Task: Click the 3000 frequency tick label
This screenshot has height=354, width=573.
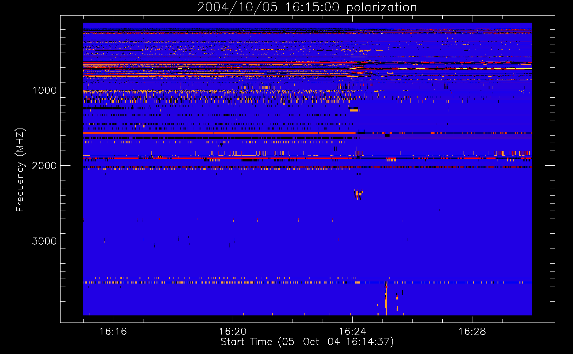Action: click(44, 241)
